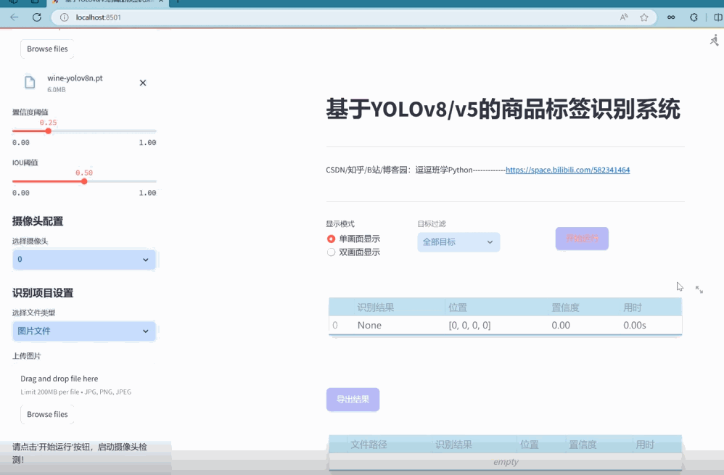Image resolution: width=724 pixels, height=475 pixels.
Task: Close the current browser tab
Action: (161, 1)
